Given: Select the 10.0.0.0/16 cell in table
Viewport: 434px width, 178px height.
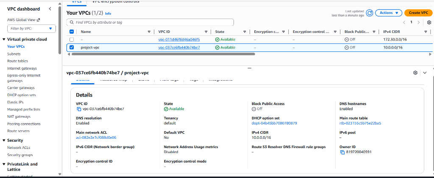Looking at the screenshot, I should (x=393, y=47).
